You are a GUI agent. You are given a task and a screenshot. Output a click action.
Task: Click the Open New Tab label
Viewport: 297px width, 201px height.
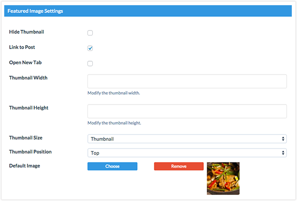coord(26,63)
